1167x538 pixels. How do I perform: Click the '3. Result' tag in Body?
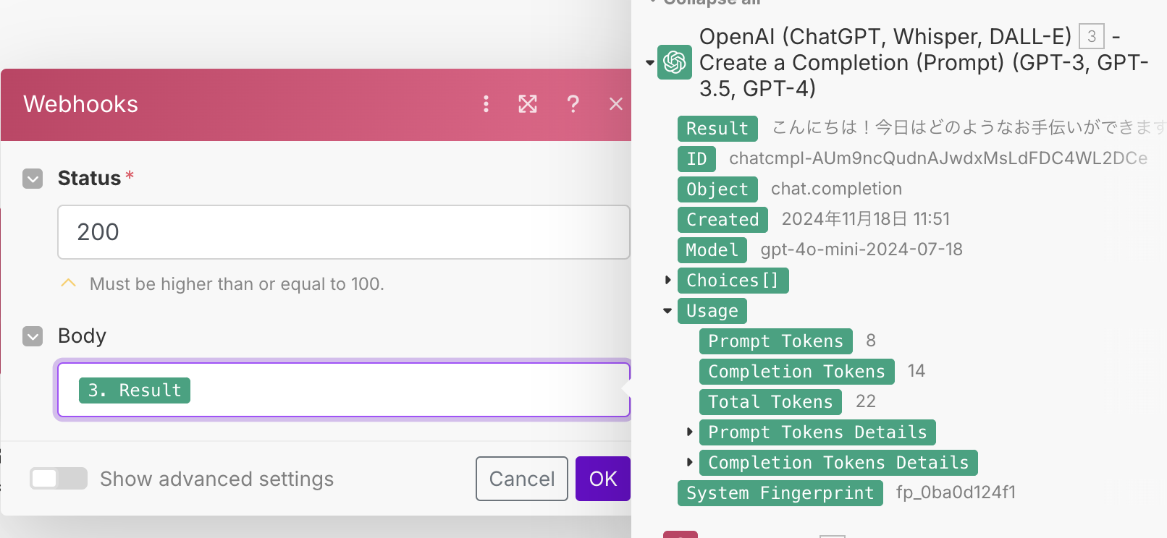[135, 390]
